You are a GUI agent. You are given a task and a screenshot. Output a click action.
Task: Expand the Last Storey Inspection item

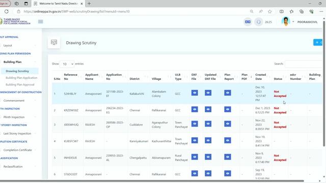point(18,133)
